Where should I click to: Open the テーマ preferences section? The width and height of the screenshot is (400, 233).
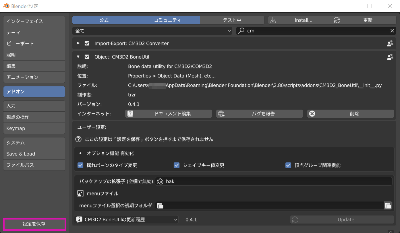coord(34,32)
